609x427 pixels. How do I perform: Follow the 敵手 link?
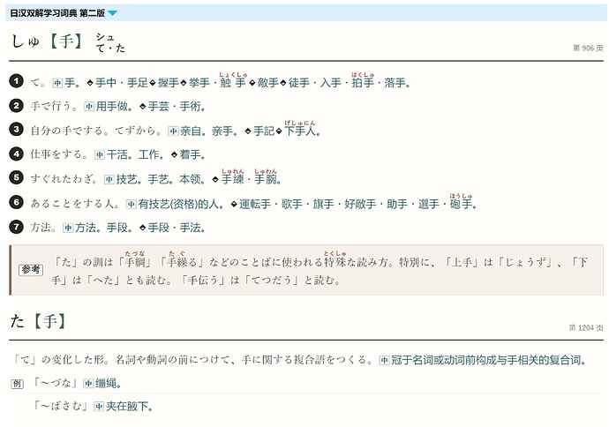click(x=268, y=83)
